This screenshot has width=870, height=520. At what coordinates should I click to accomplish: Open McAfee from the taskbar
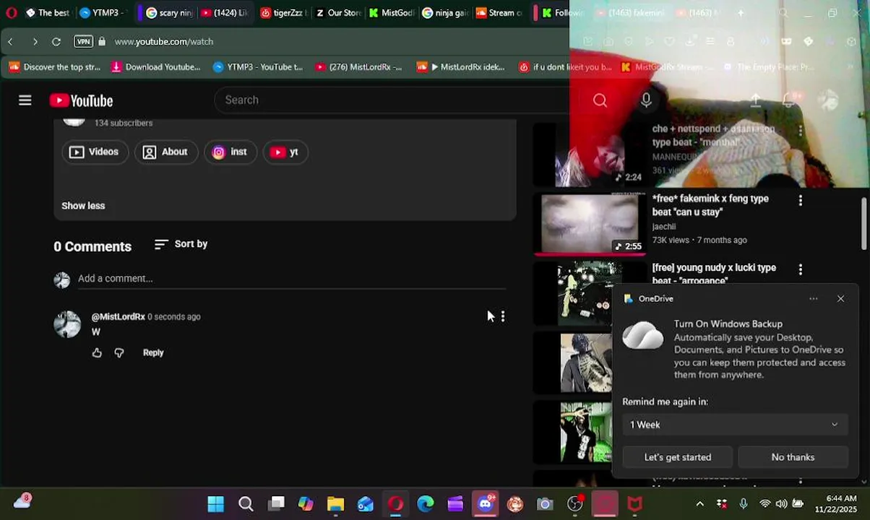634,504
